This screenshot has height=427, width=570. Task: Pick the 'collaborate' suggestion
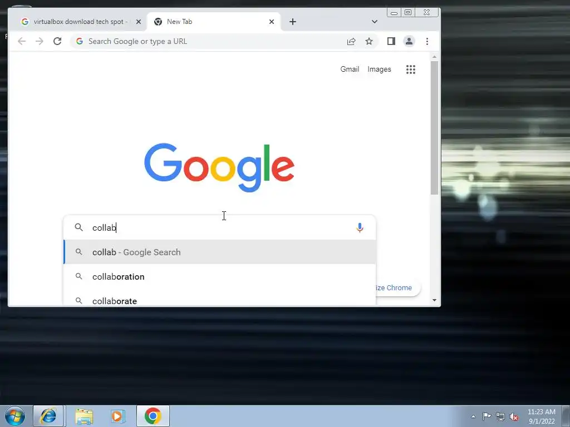(219, 300)
